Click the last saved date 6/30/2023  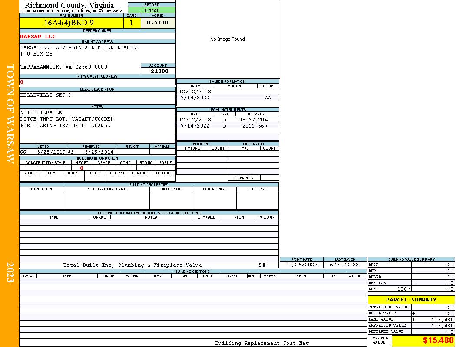(x=344, y=265)
